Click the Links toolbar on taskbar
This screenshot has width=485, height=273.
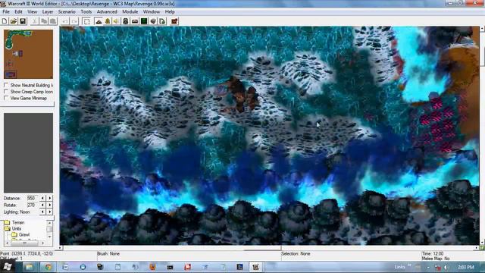pos(399,267)
